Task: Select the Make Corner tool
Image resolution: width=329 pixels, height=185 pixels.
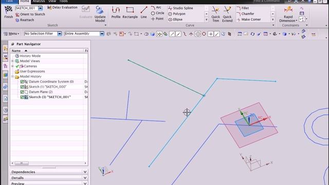Action: [x=249, y=20]
